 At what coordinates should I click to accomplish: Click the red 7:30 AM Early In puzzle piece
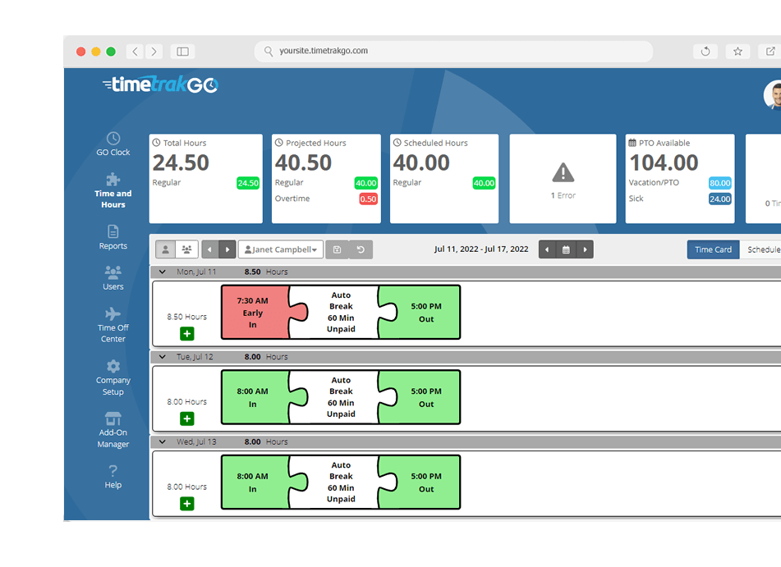tap(255, 313)
